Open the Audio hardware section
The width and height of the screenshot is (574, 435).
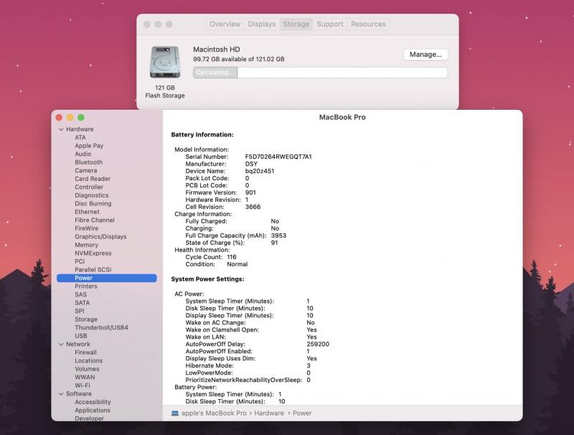[x=83, y=154]
